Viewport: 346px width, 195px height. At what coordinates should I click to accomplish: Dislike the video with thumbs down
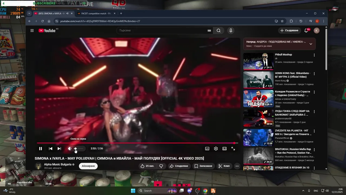(x=161, y=166)
